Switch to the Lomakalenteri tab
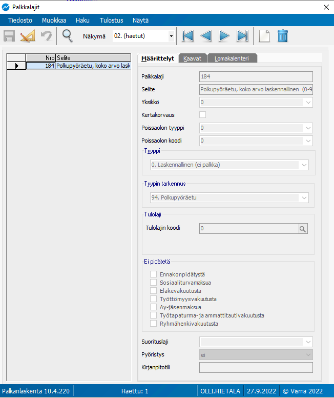Screen dimensions: 334x398 (232, 58)
